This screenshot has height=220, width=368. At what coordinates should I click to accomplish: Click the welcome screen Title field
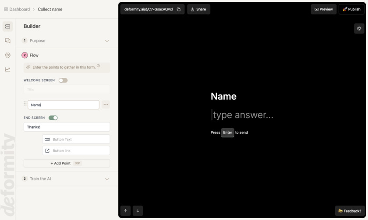tap(67, 90)
